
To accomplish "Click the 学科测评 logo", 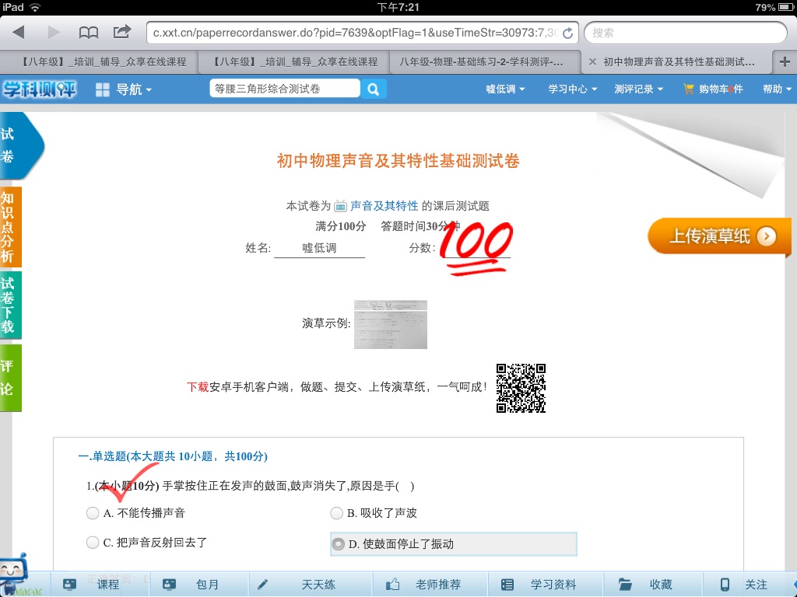I will [x=39, y=89].
